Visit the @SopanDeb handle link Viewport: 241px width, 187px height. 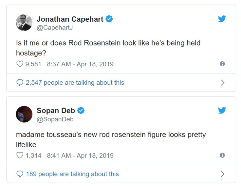tap(55, 119)
